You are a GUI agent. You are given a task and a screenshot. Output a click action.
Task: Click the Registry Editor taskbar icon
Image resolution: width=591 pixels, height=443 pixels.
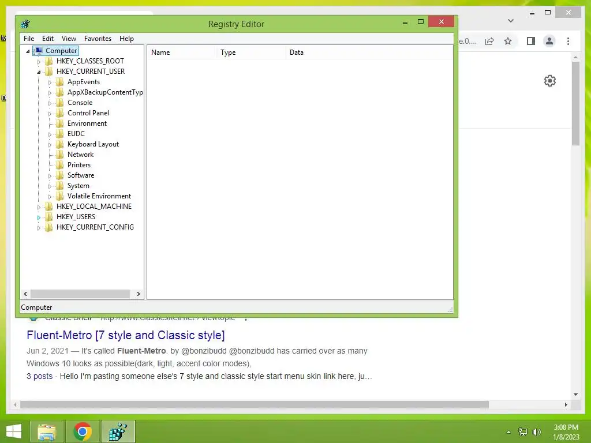118,431
